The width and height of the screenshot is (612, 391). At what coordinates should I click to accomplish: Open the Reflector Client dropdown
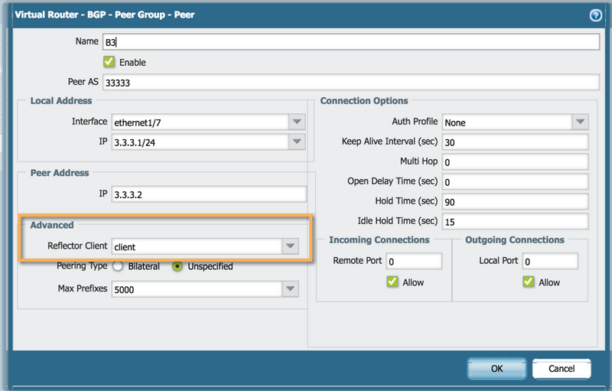[x=290, y=246]
